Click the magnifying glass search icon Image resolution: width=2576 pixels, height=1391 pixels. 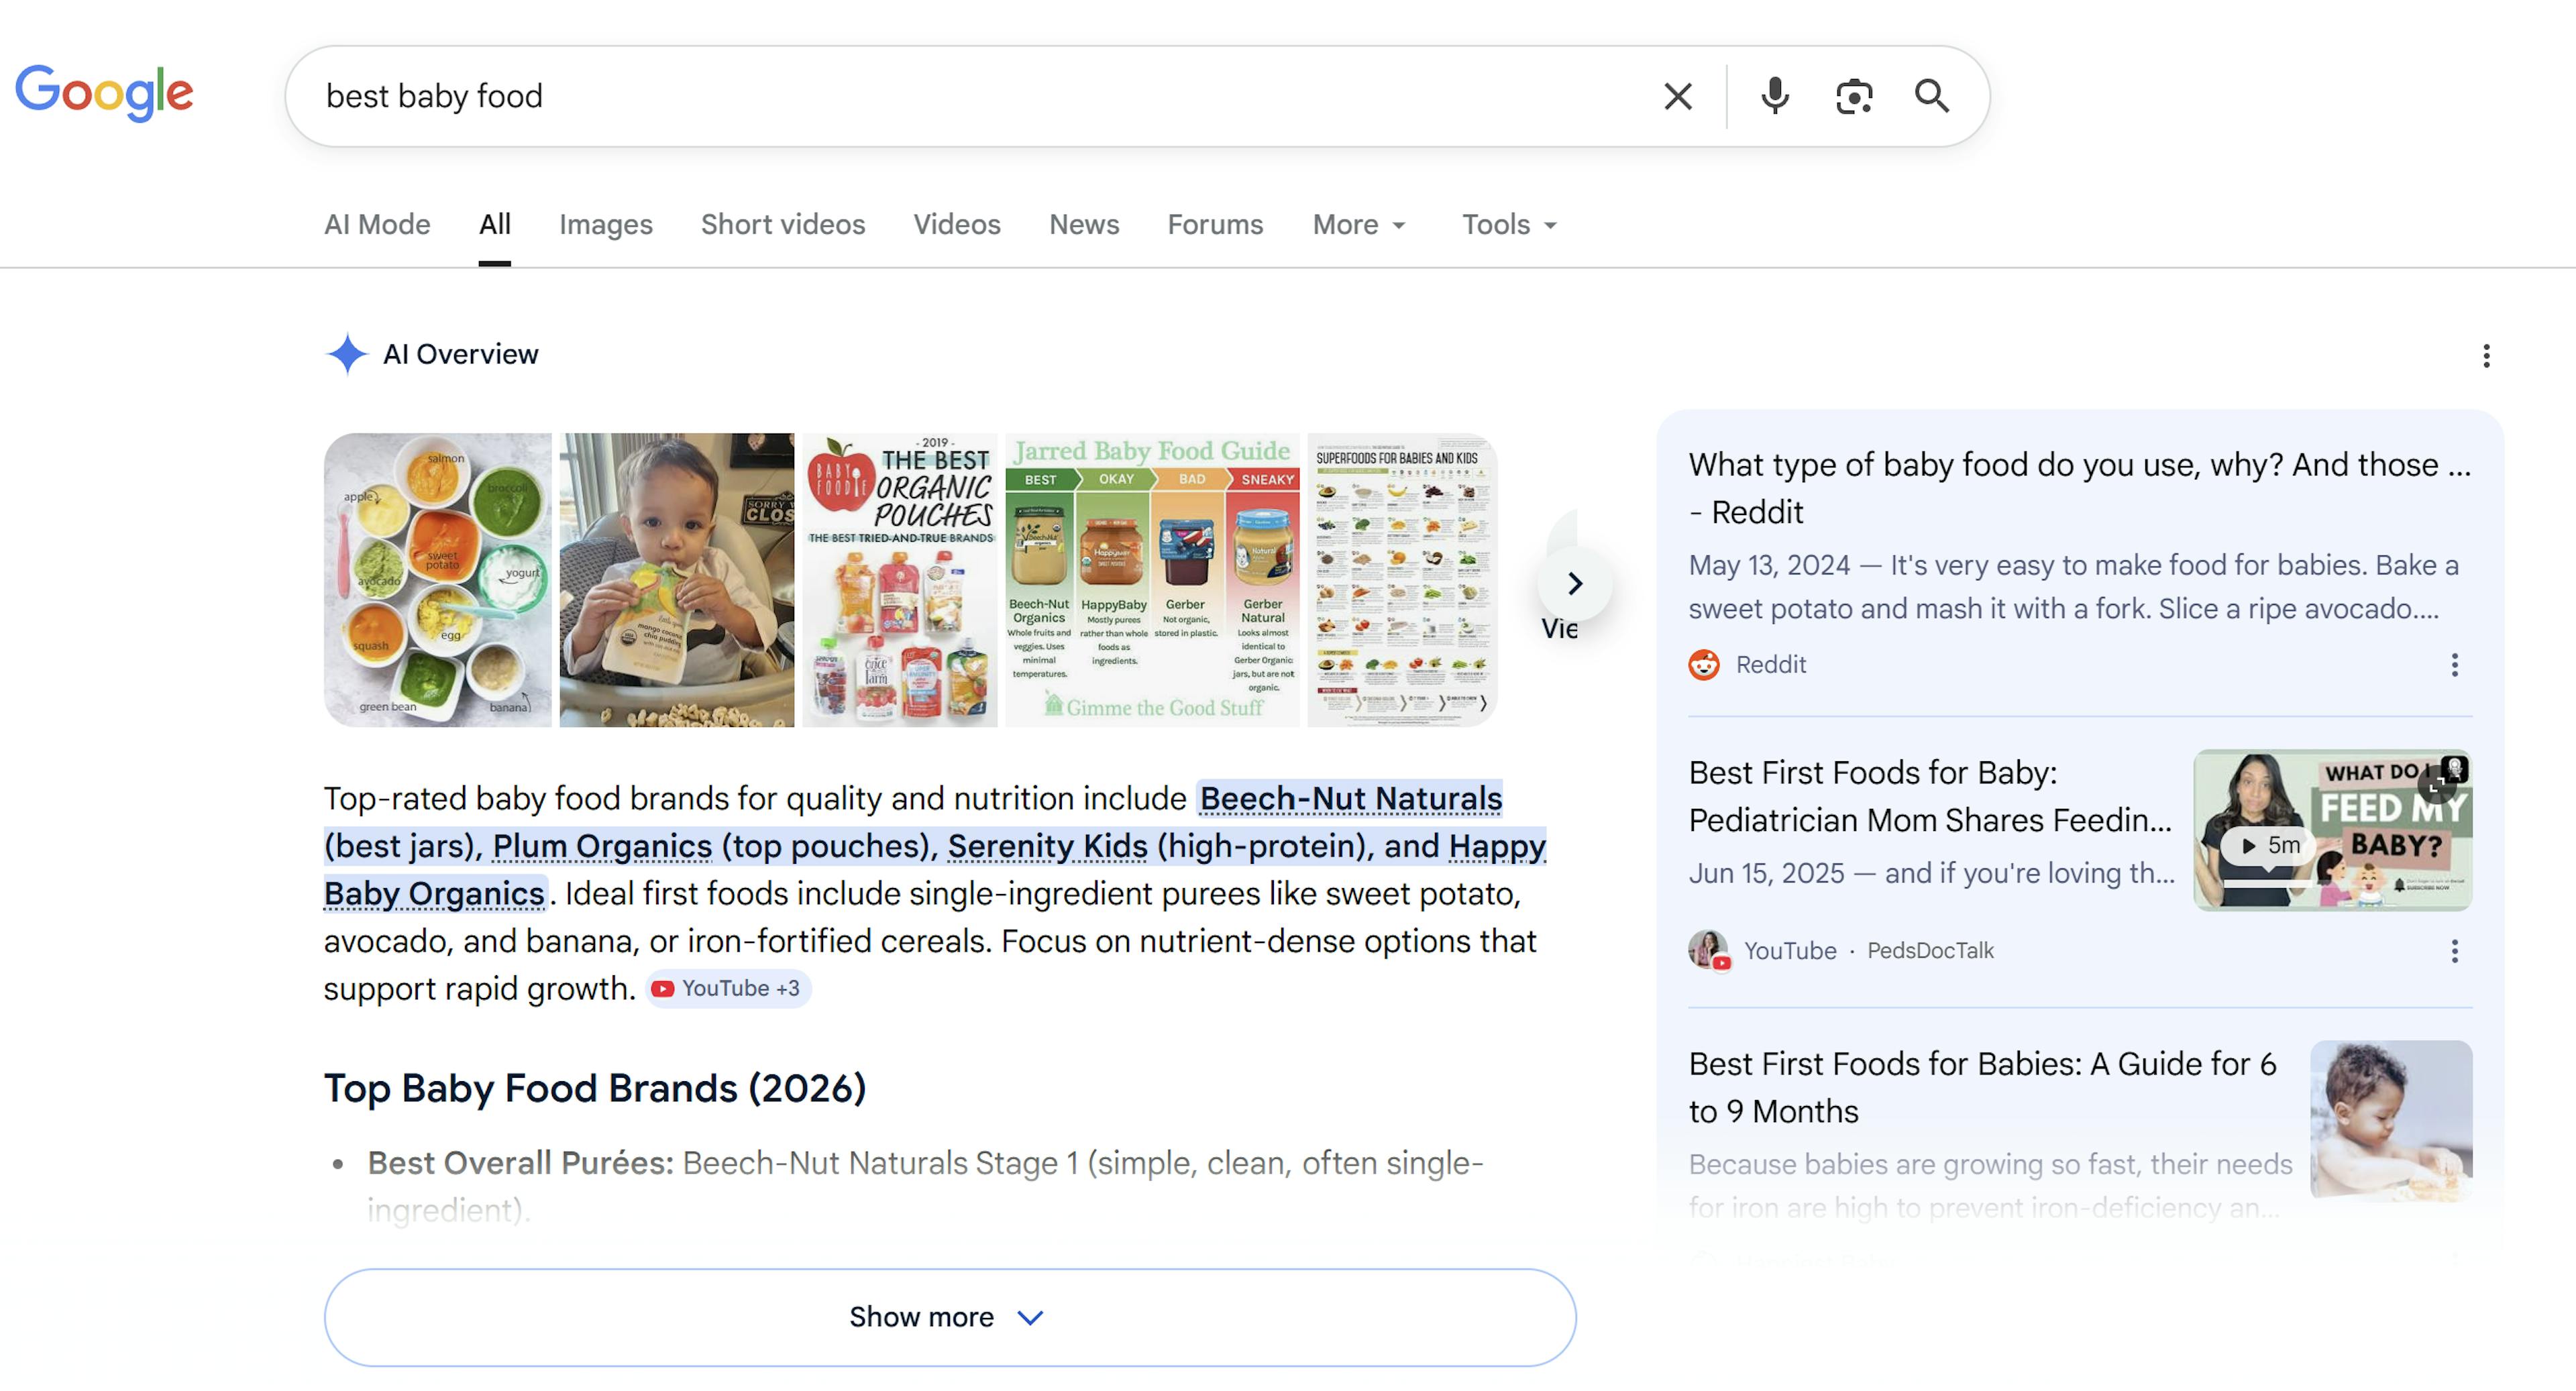(1931, 96)
